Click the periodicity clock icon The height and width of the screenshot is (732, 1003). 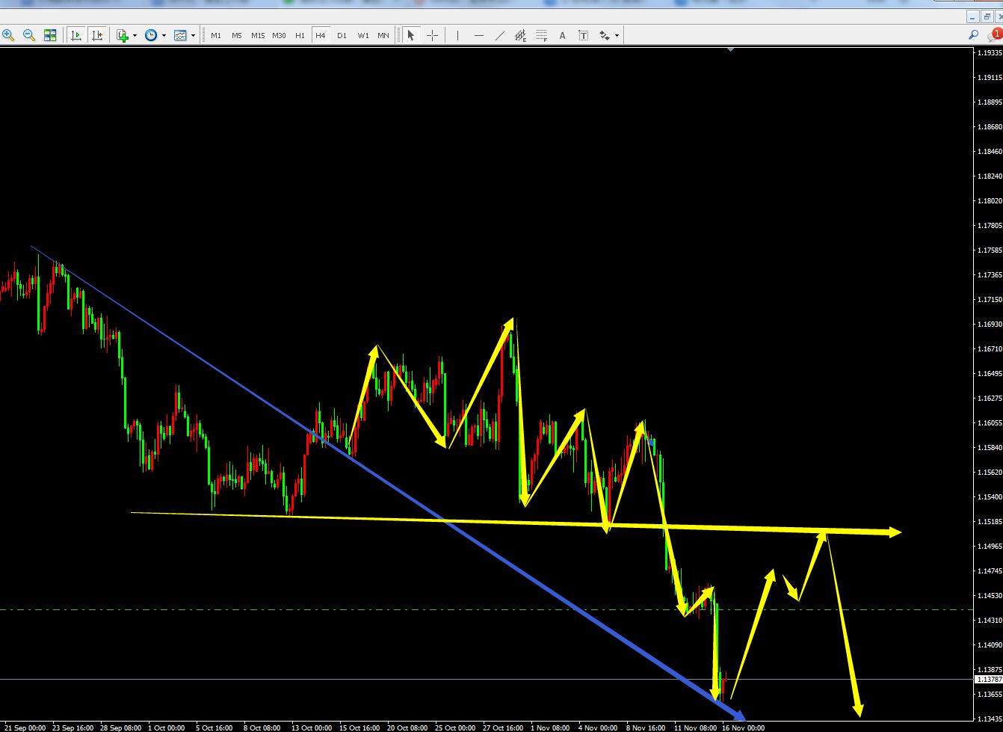tap(151, 35)
